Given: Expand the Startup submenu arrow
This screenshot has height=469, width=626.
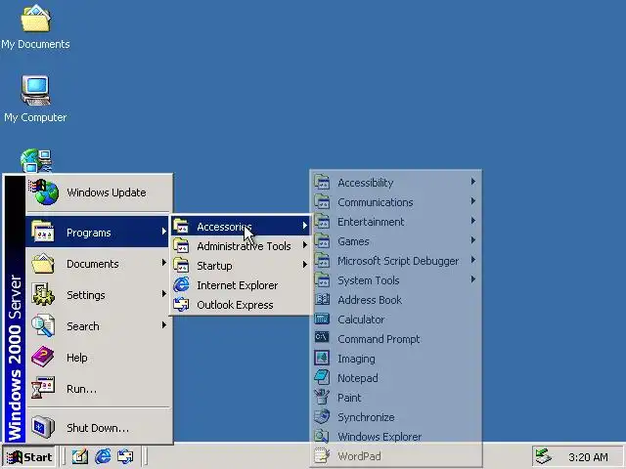Looking at the screenshot, I should coord(305,265).
